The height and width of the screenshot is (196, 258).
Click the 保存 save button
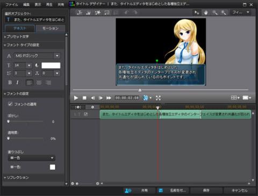(206, 191)
